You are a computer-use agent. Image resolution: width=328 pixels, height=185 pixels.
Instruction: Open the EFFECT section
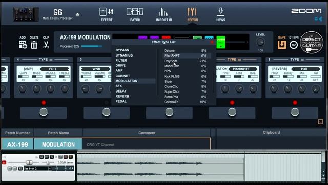107,14
